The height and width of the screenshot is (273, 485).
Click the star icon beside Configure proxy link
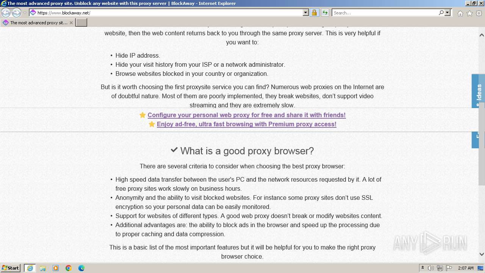[x=142, y=115]
